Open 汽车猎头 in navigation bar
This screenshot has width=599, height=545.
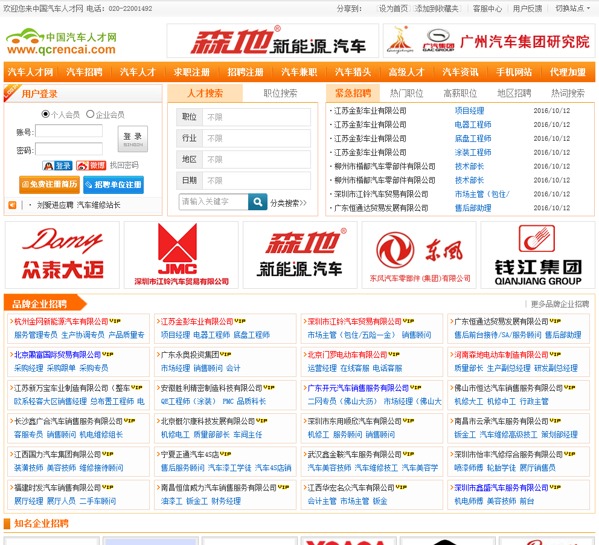coord(353,72)
